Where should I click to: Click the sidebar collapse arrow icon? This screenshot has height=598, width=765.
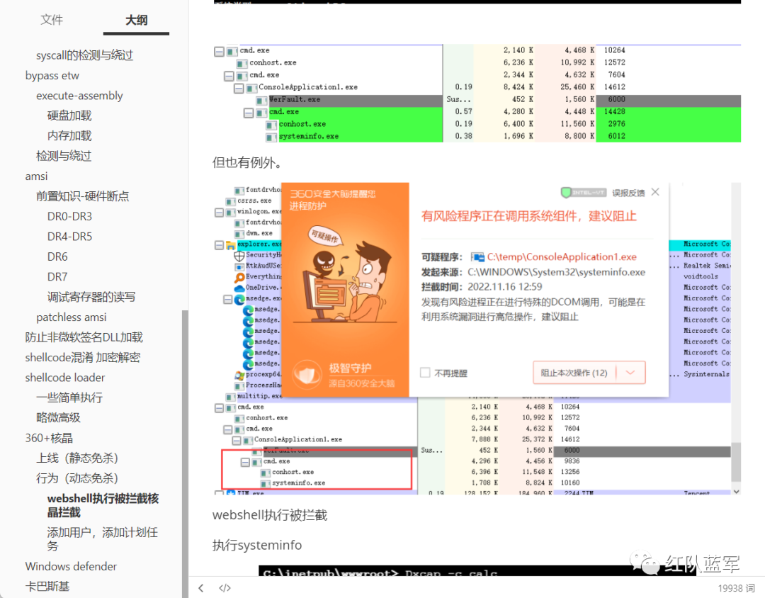pyautogui.click(x=201, y=588)
